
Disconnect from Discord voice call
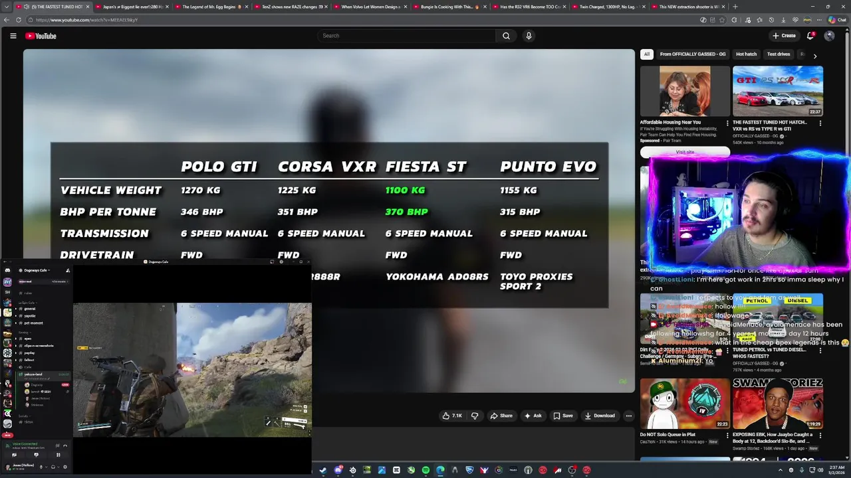65,446
